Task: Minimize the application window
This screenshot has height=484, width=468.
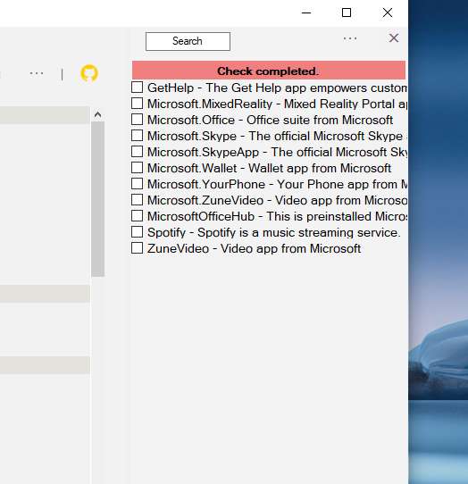Action: [x=306, y=13]
